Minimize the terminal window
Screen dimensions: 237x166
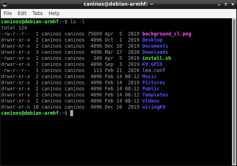click(219, 4)
